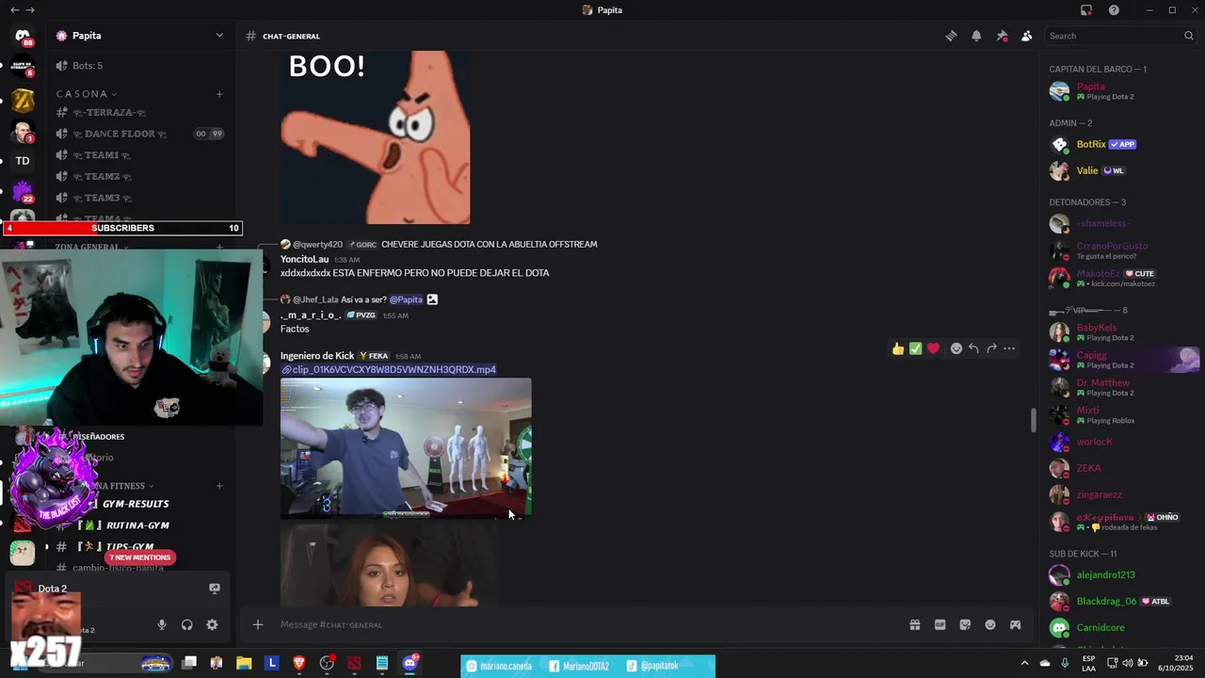Open the More options ellipsis on the message
This screenshot has height=678, width=1205.
(1009, 348)
